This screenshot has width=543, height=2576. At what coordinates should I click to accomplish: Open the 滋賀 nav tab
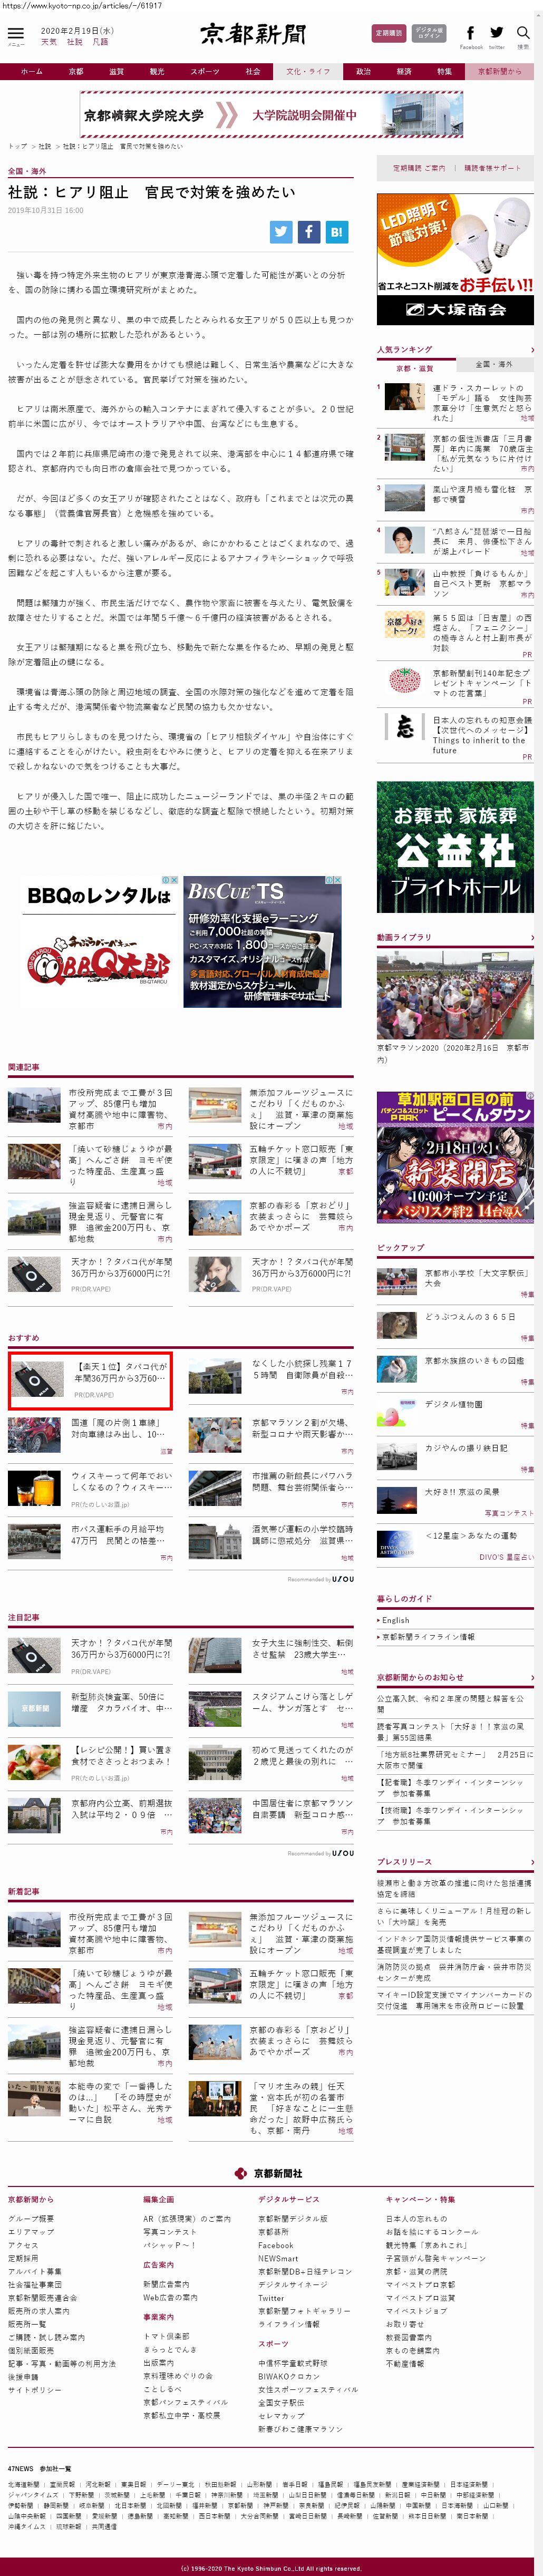click(116, 71)
